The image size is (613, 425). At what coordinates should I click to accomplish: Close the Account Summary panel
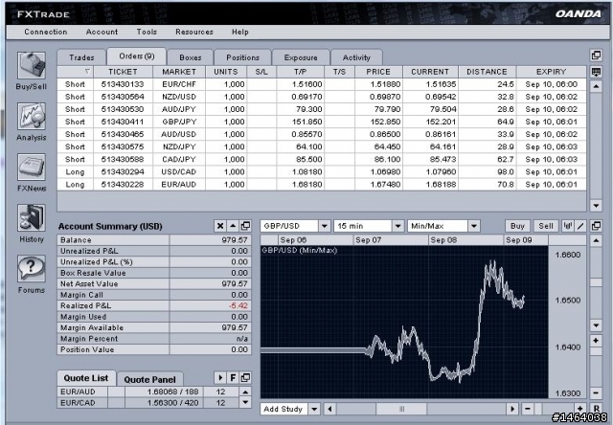coord(220,226)
